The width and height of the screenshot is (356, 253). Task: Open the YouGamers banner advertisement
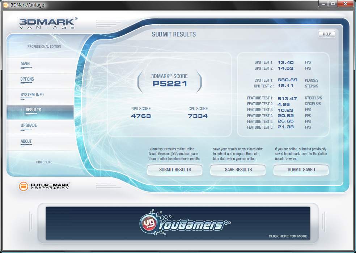pyautogui.click(x=178, y=223)
